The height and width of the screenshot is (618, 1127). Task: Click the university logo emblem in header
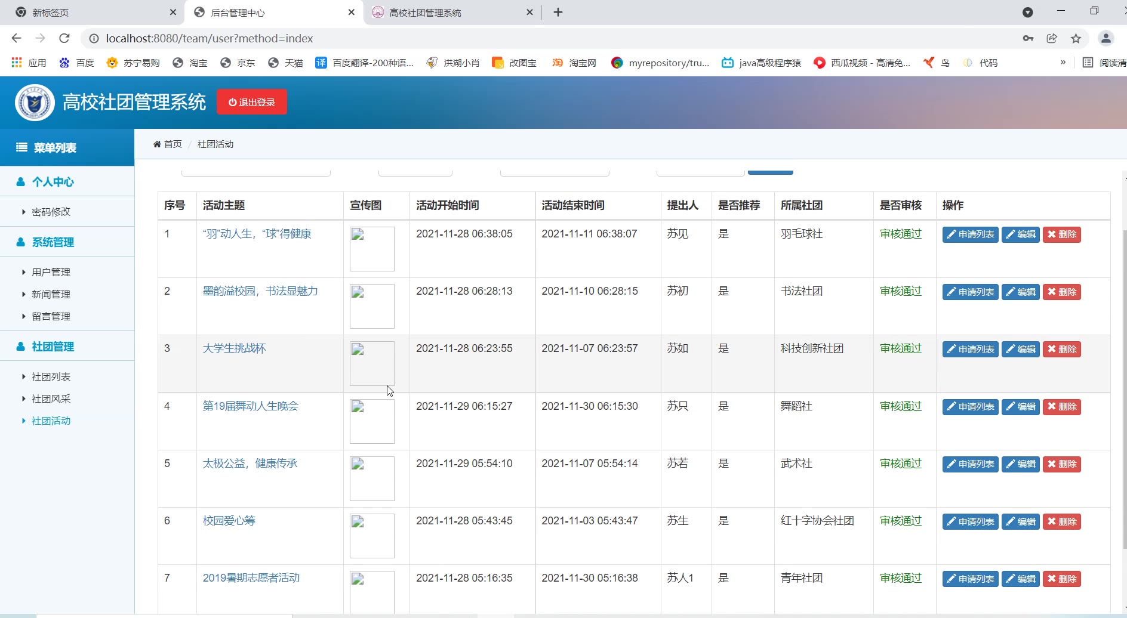click(35, 103)
